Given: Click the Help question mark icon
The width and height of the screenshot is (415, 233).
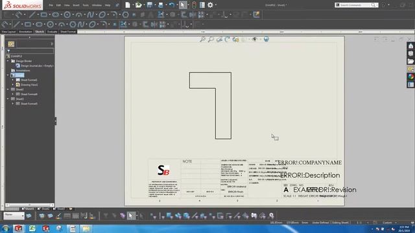Looking at the screenshot, I should tap(383, 5).
